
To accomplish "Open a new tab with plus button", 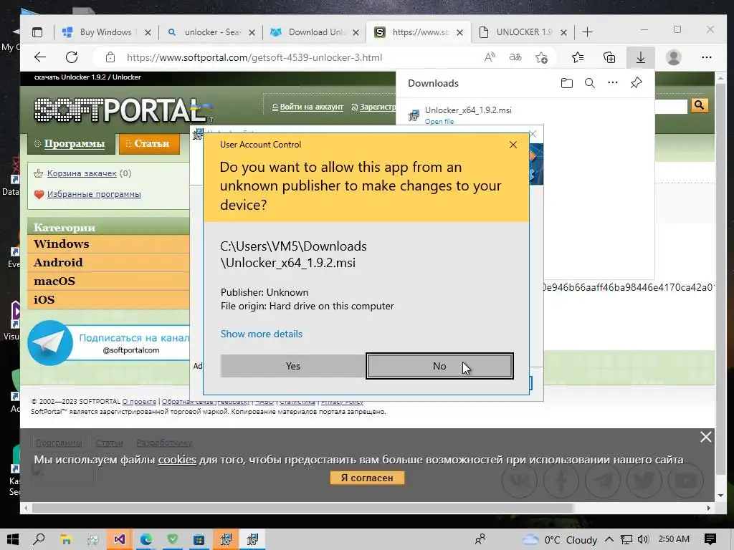I will pos(588,32).
